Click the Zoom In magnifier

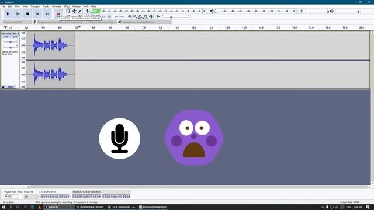tap(130, 17)
